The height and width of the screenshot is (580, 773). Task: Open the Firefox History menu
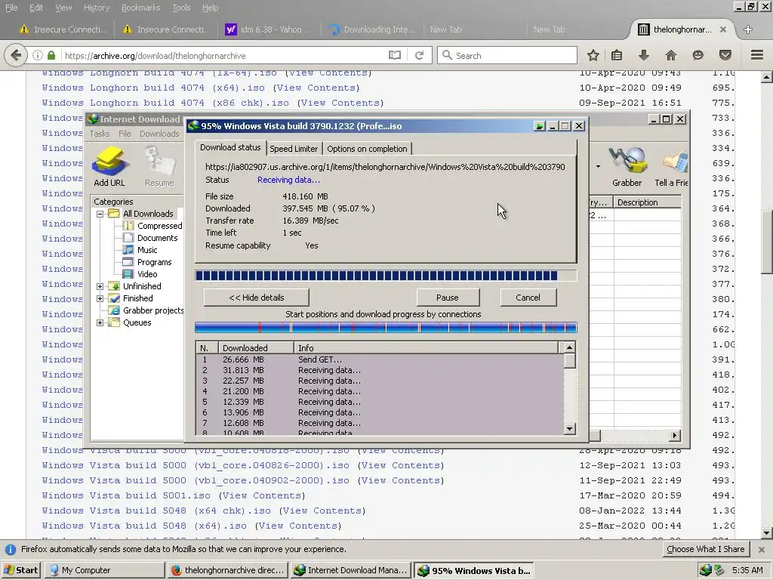tap(96, 8)
